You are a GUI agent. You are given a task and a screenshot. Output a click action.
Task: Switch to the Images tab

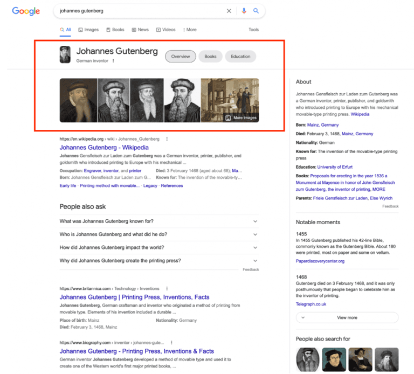88,30
